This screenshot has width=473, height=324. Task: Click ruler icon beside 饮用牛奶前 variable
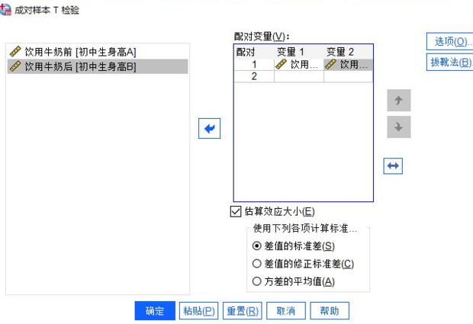15,52
